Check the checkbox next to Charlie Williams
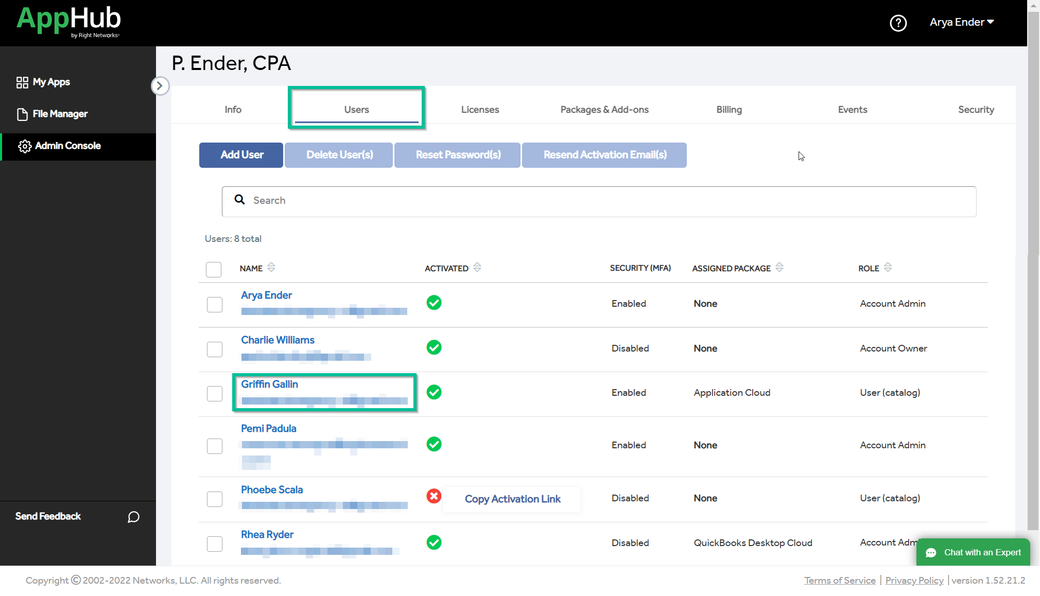This screenshot has height=596, width=1040. point(214,349)
